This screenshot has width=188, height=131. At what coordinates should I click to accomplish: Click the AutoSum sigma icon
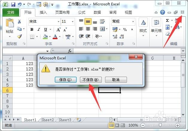click(x=168, y=20)
